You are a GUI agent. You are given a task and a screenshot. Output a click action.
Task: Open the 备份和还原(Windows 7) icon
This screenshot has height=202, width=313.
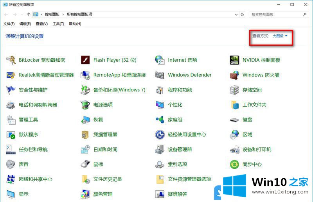coord(85,90)
